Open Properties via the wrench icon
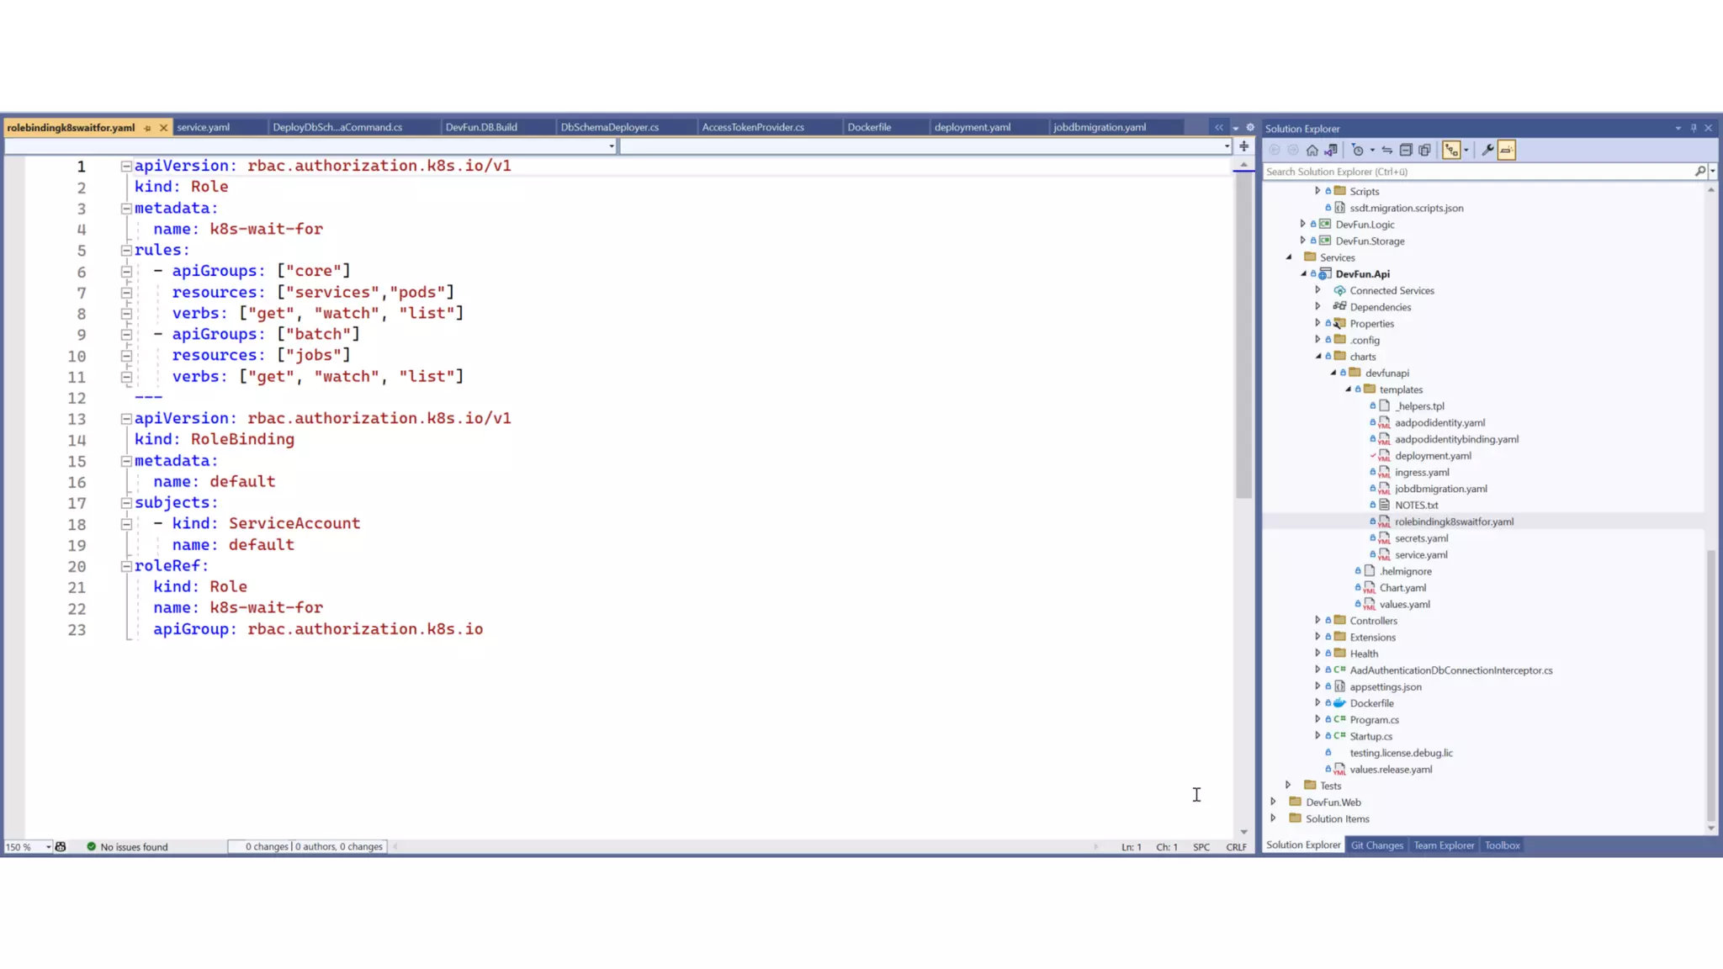 (x=1487, y=151)
